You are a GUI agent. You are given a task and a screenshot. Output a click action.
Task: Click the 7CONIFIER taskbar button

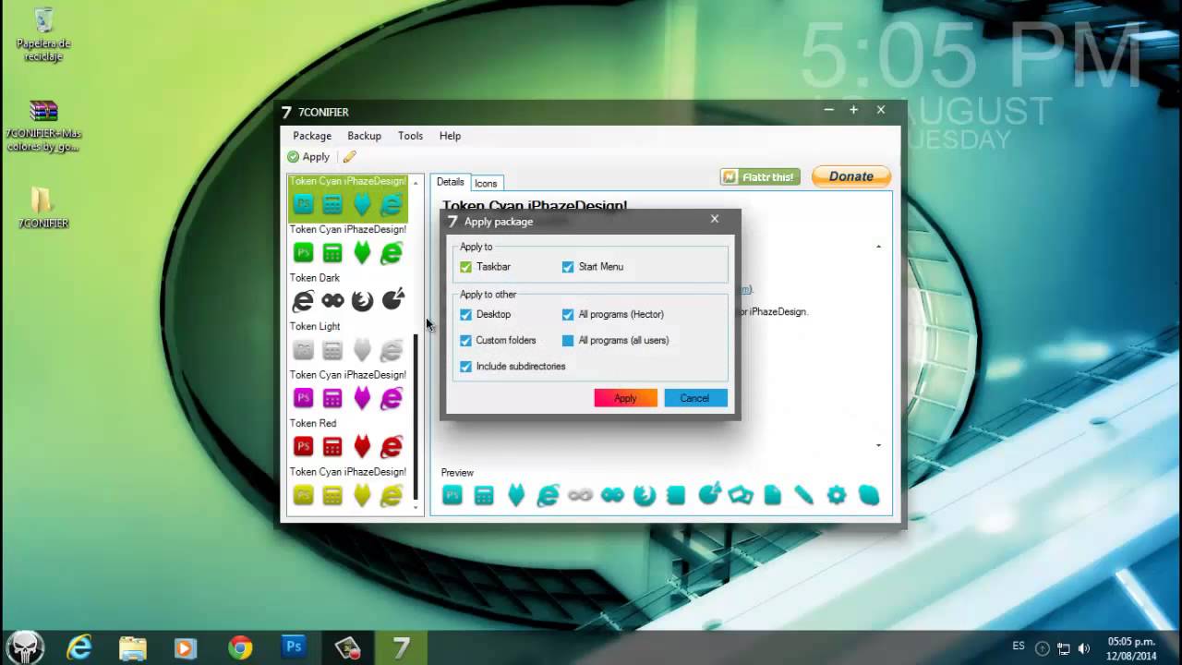pyautogui.click(x=401, y=647)
